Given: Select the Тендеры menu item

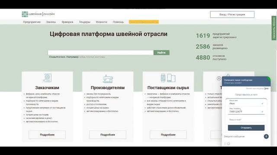Looking at the screenshot, I should tap(84, 22).
